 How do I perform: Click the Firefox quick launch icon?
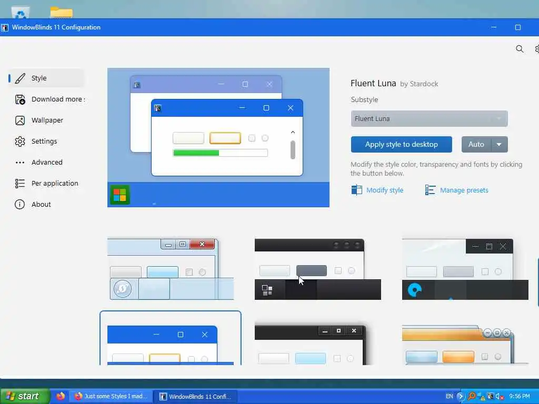tap(61, 396)
